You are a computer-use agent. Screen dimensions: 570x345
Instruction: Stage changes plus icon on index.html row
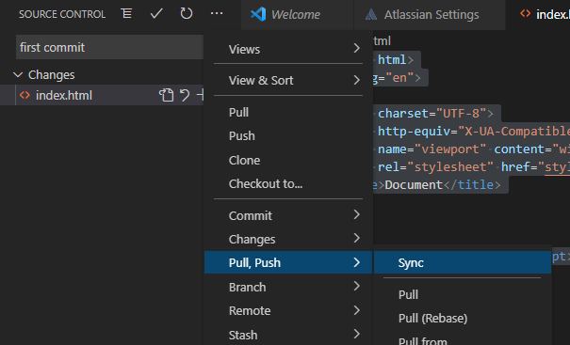(200, 95)
